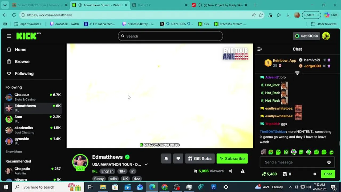Image resolution: width=341 pixels, height=192 pixels.
Task: Click the 18+ tag
Action: coord(122,171)
